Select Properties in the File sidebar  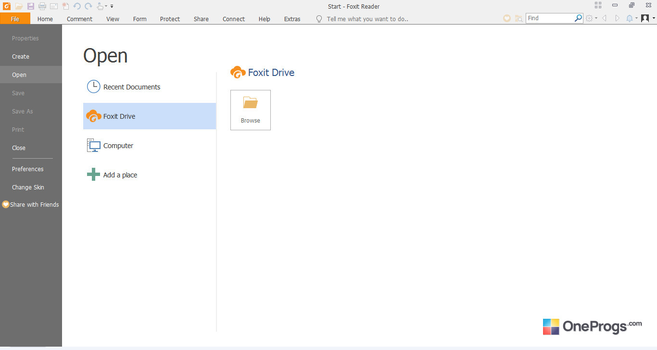31,38
